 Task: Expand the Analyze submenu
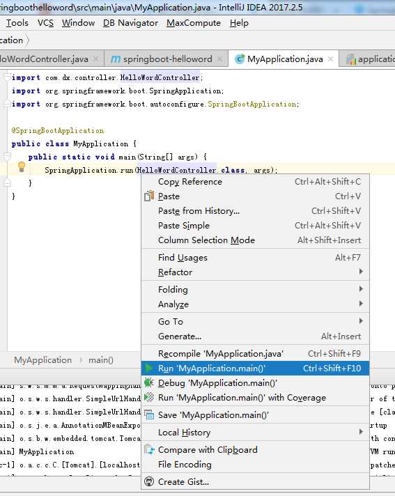255,304
